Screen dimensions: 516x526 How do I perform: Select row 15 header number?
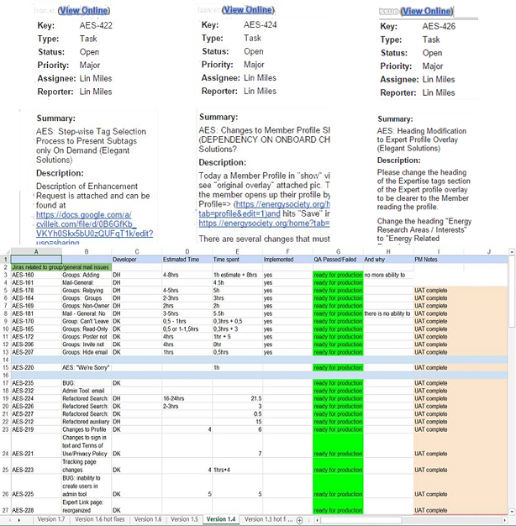(x=5, y=368)
